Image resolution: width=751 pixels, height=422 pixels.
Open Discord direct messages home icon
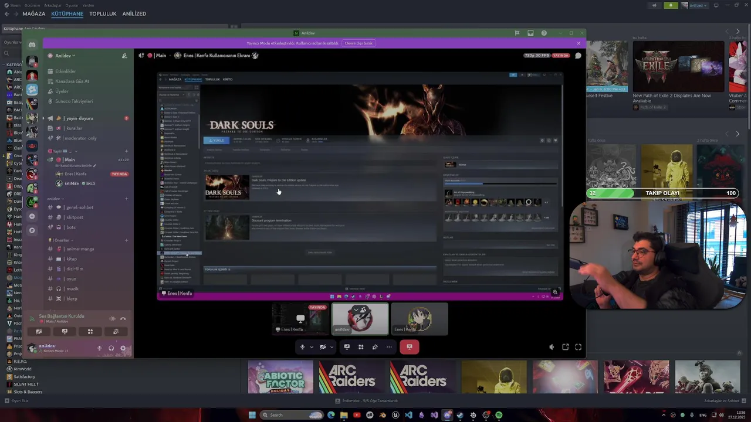[x=32, y=45]
